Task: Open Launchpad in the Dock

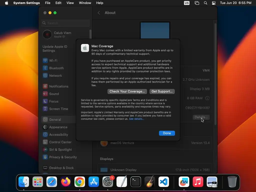Action: click(38, 182)
